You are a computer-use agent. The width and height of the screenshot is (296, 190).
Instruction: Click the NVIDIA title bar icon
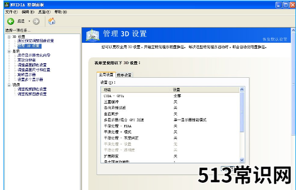7,5
